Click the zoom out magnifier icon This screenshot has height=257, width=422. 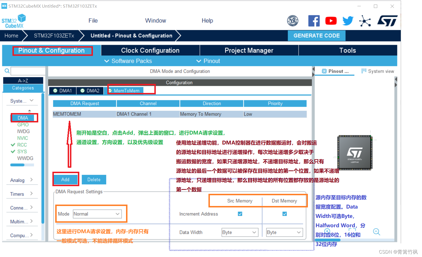[376, 232]
